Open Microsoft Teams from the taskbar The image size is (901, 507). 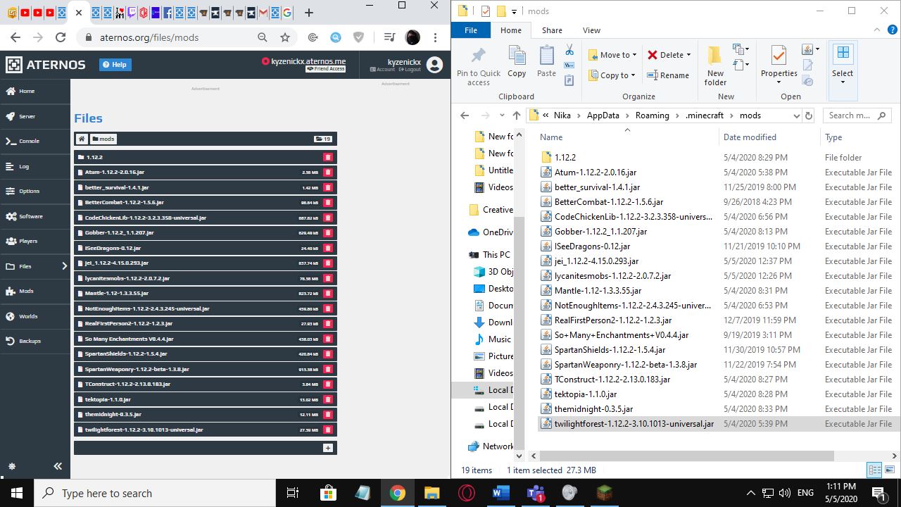535,493
